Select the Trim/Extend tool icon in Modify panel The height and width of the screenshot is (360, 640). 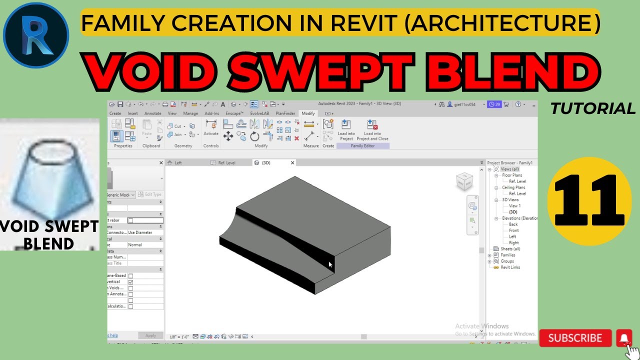268,136
